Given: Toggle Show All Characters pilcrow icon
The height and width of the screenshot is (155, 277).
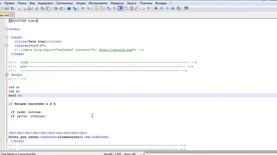Looking at the screenshot, I should [114, 8].
